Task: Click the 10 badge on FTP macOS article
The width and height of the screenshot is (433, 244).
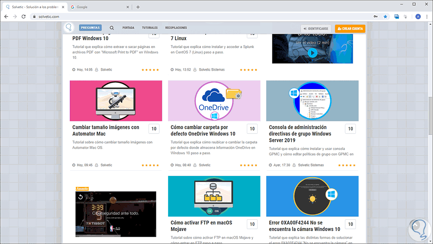Action: pyautogui.click(x=252, y=224)
